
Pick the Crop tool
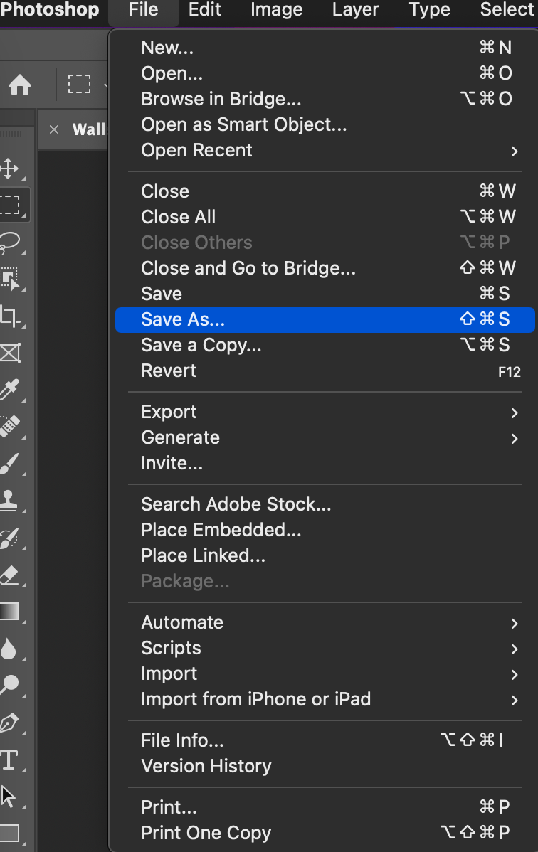pyautogui.click(x=10, y=315)
